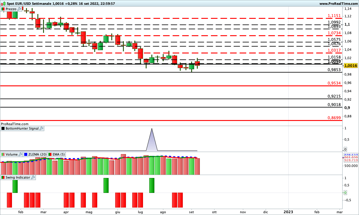Click the EMA (5) legend icon
The image size is (359, 215).
pos(50,154)
